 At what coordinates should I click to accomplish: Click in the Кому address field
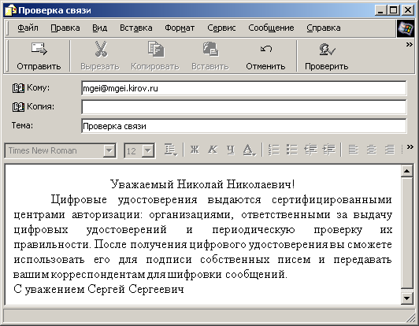pos(243,88)
